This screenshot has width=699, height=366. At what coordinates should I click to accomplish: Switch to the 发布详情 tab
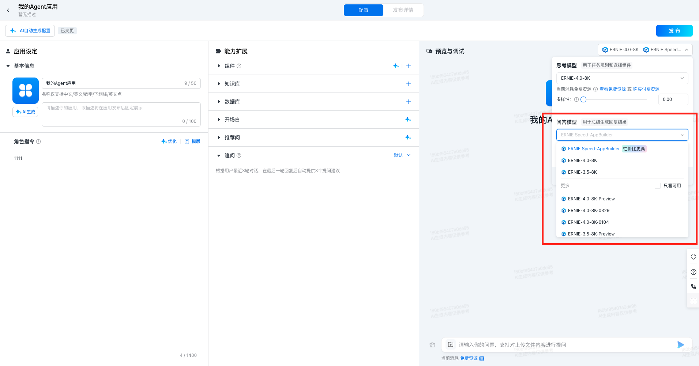coord(403,10)
